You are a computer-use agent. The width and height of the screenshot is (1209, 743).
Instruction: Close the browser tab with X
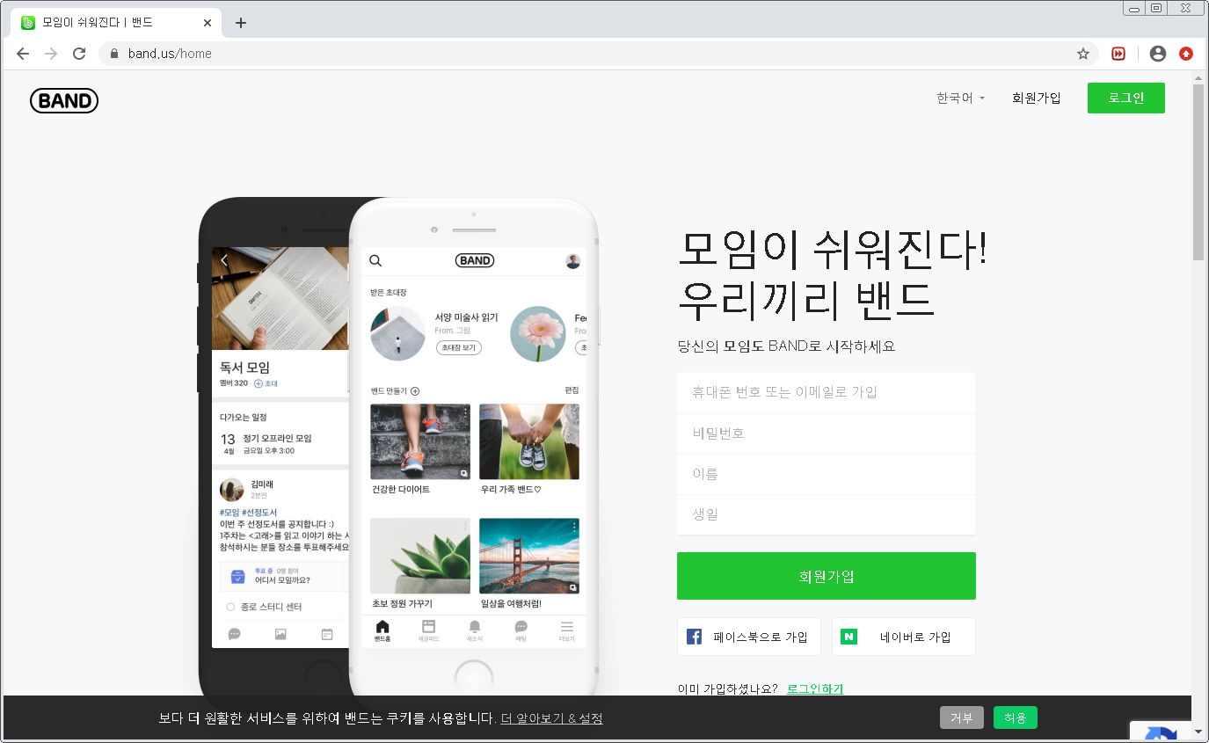point(207,23)
